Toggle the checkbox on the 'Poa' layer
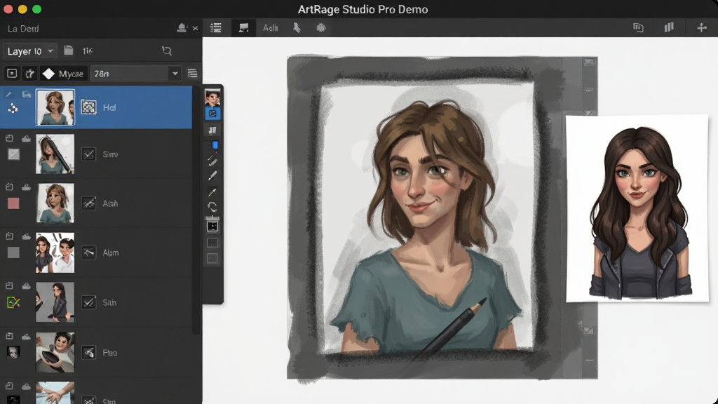Viewport: 718px width, 404px height. pyautogui.click(x=89, y=352)
